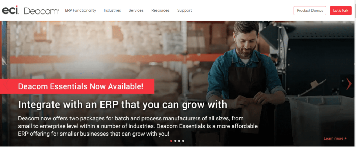Select the third carousel dot
The image size is (356, 147).
179,141
